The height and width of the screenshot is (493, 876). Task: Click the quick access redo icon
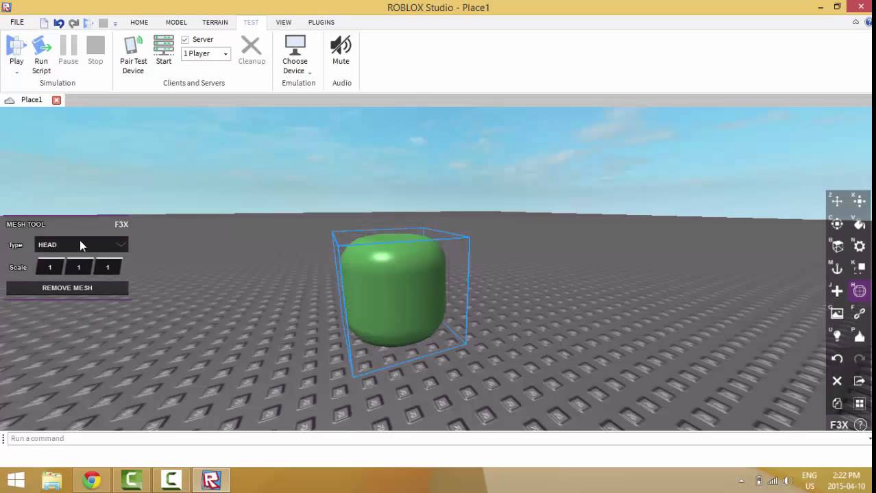73,23
